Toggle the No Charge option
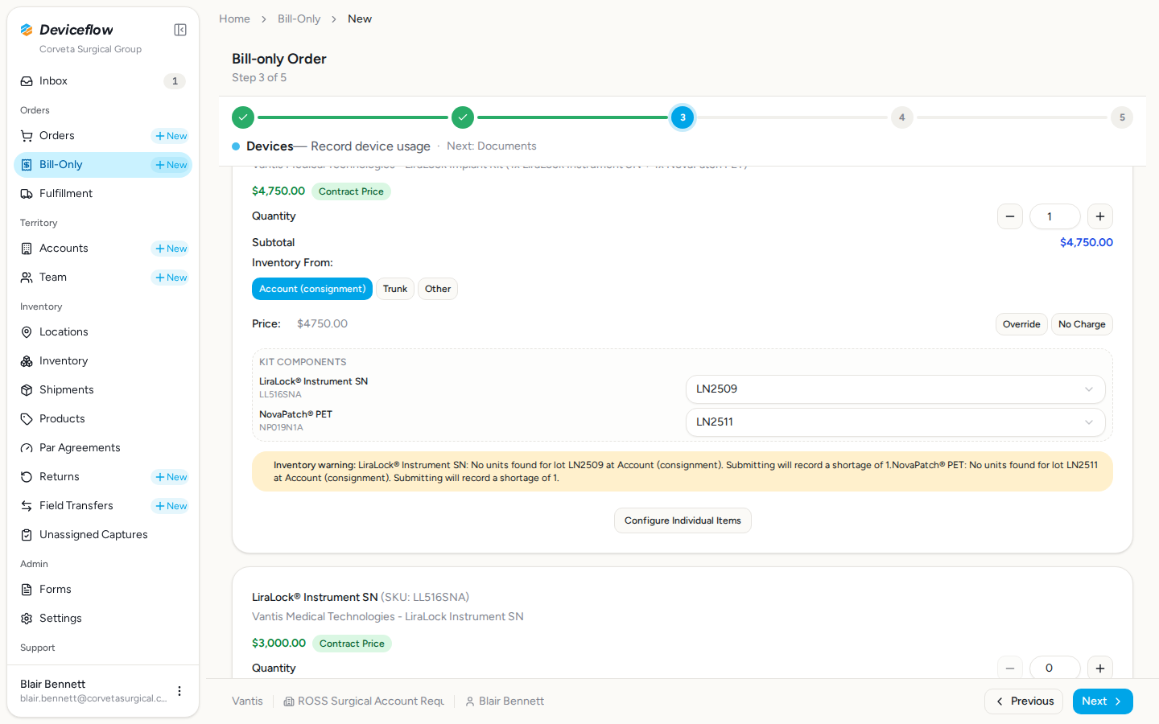The height and width of the screenshot is (724, 1159). (1082, 324)
